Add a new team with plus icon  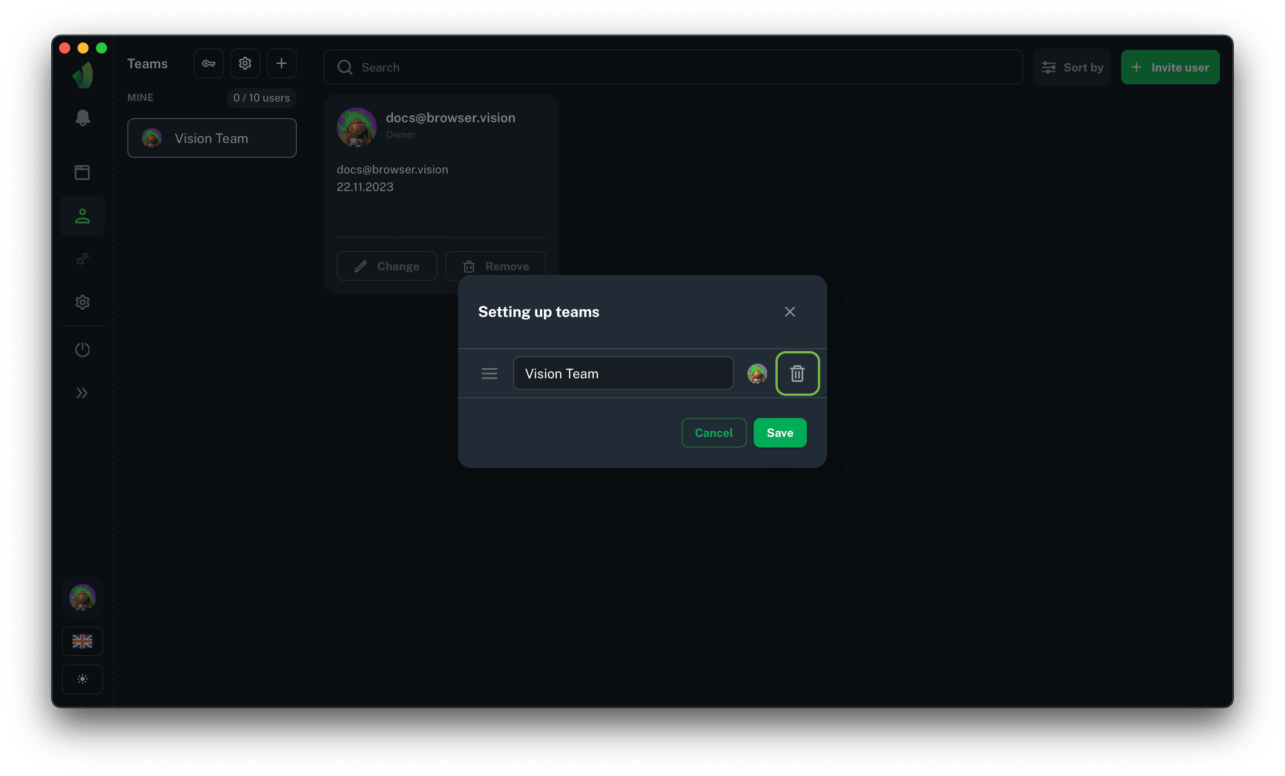tap(282, 64)
